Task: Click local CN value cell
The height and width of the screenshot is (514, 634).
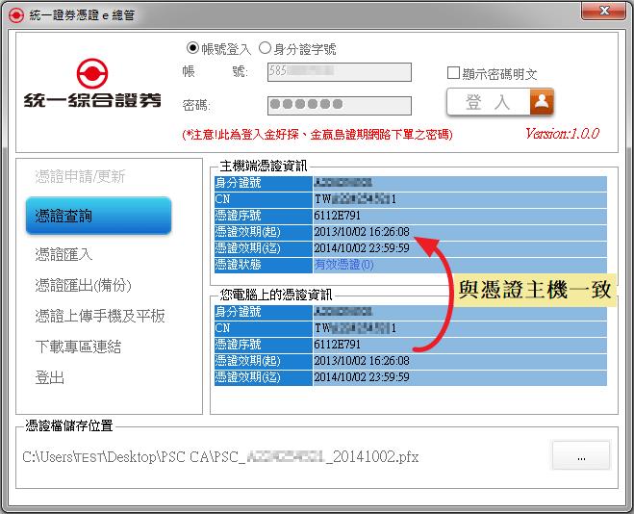Action: 460,328
